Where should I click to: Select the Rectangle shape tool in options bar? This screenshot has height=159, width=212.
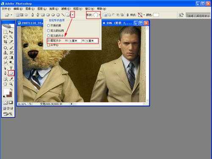43,15
